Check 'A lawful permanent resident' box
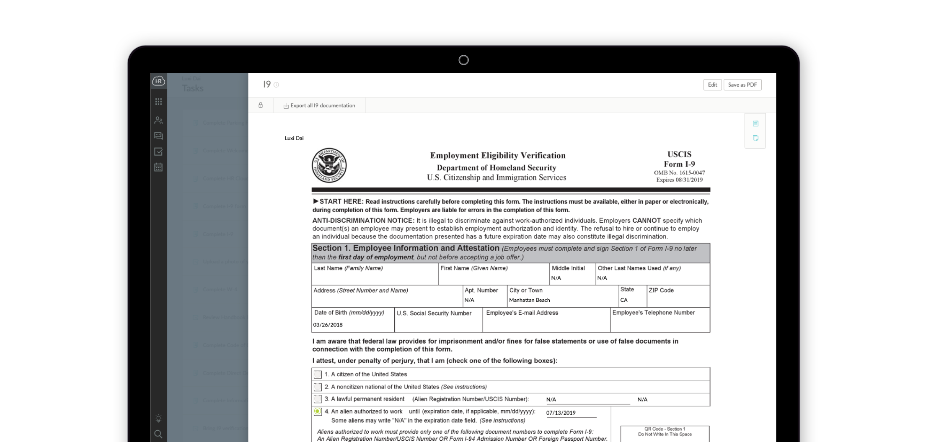 (x=318, y=399)
